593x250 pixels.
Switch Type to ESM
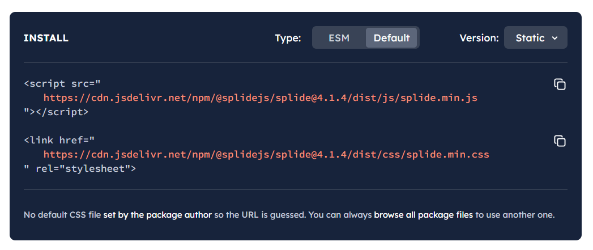(x=339, y=38)
